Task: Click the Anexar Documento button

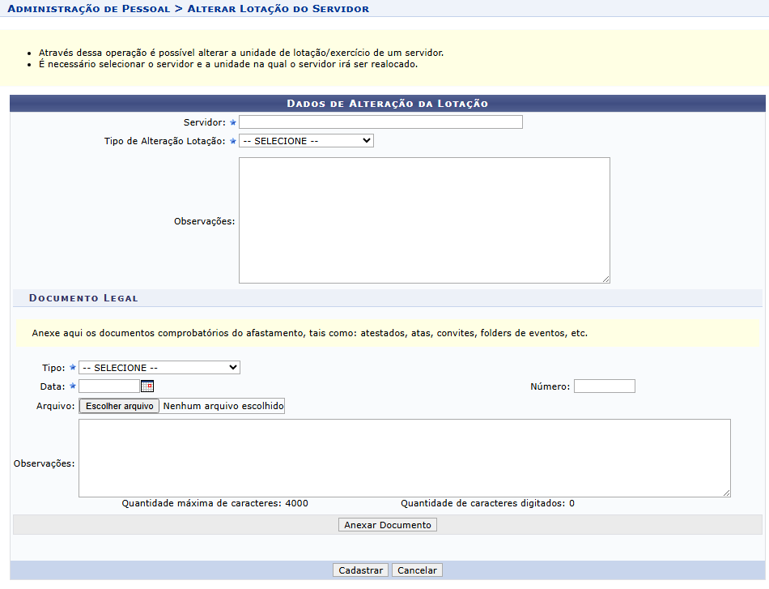Action: (x=388, y=525)
